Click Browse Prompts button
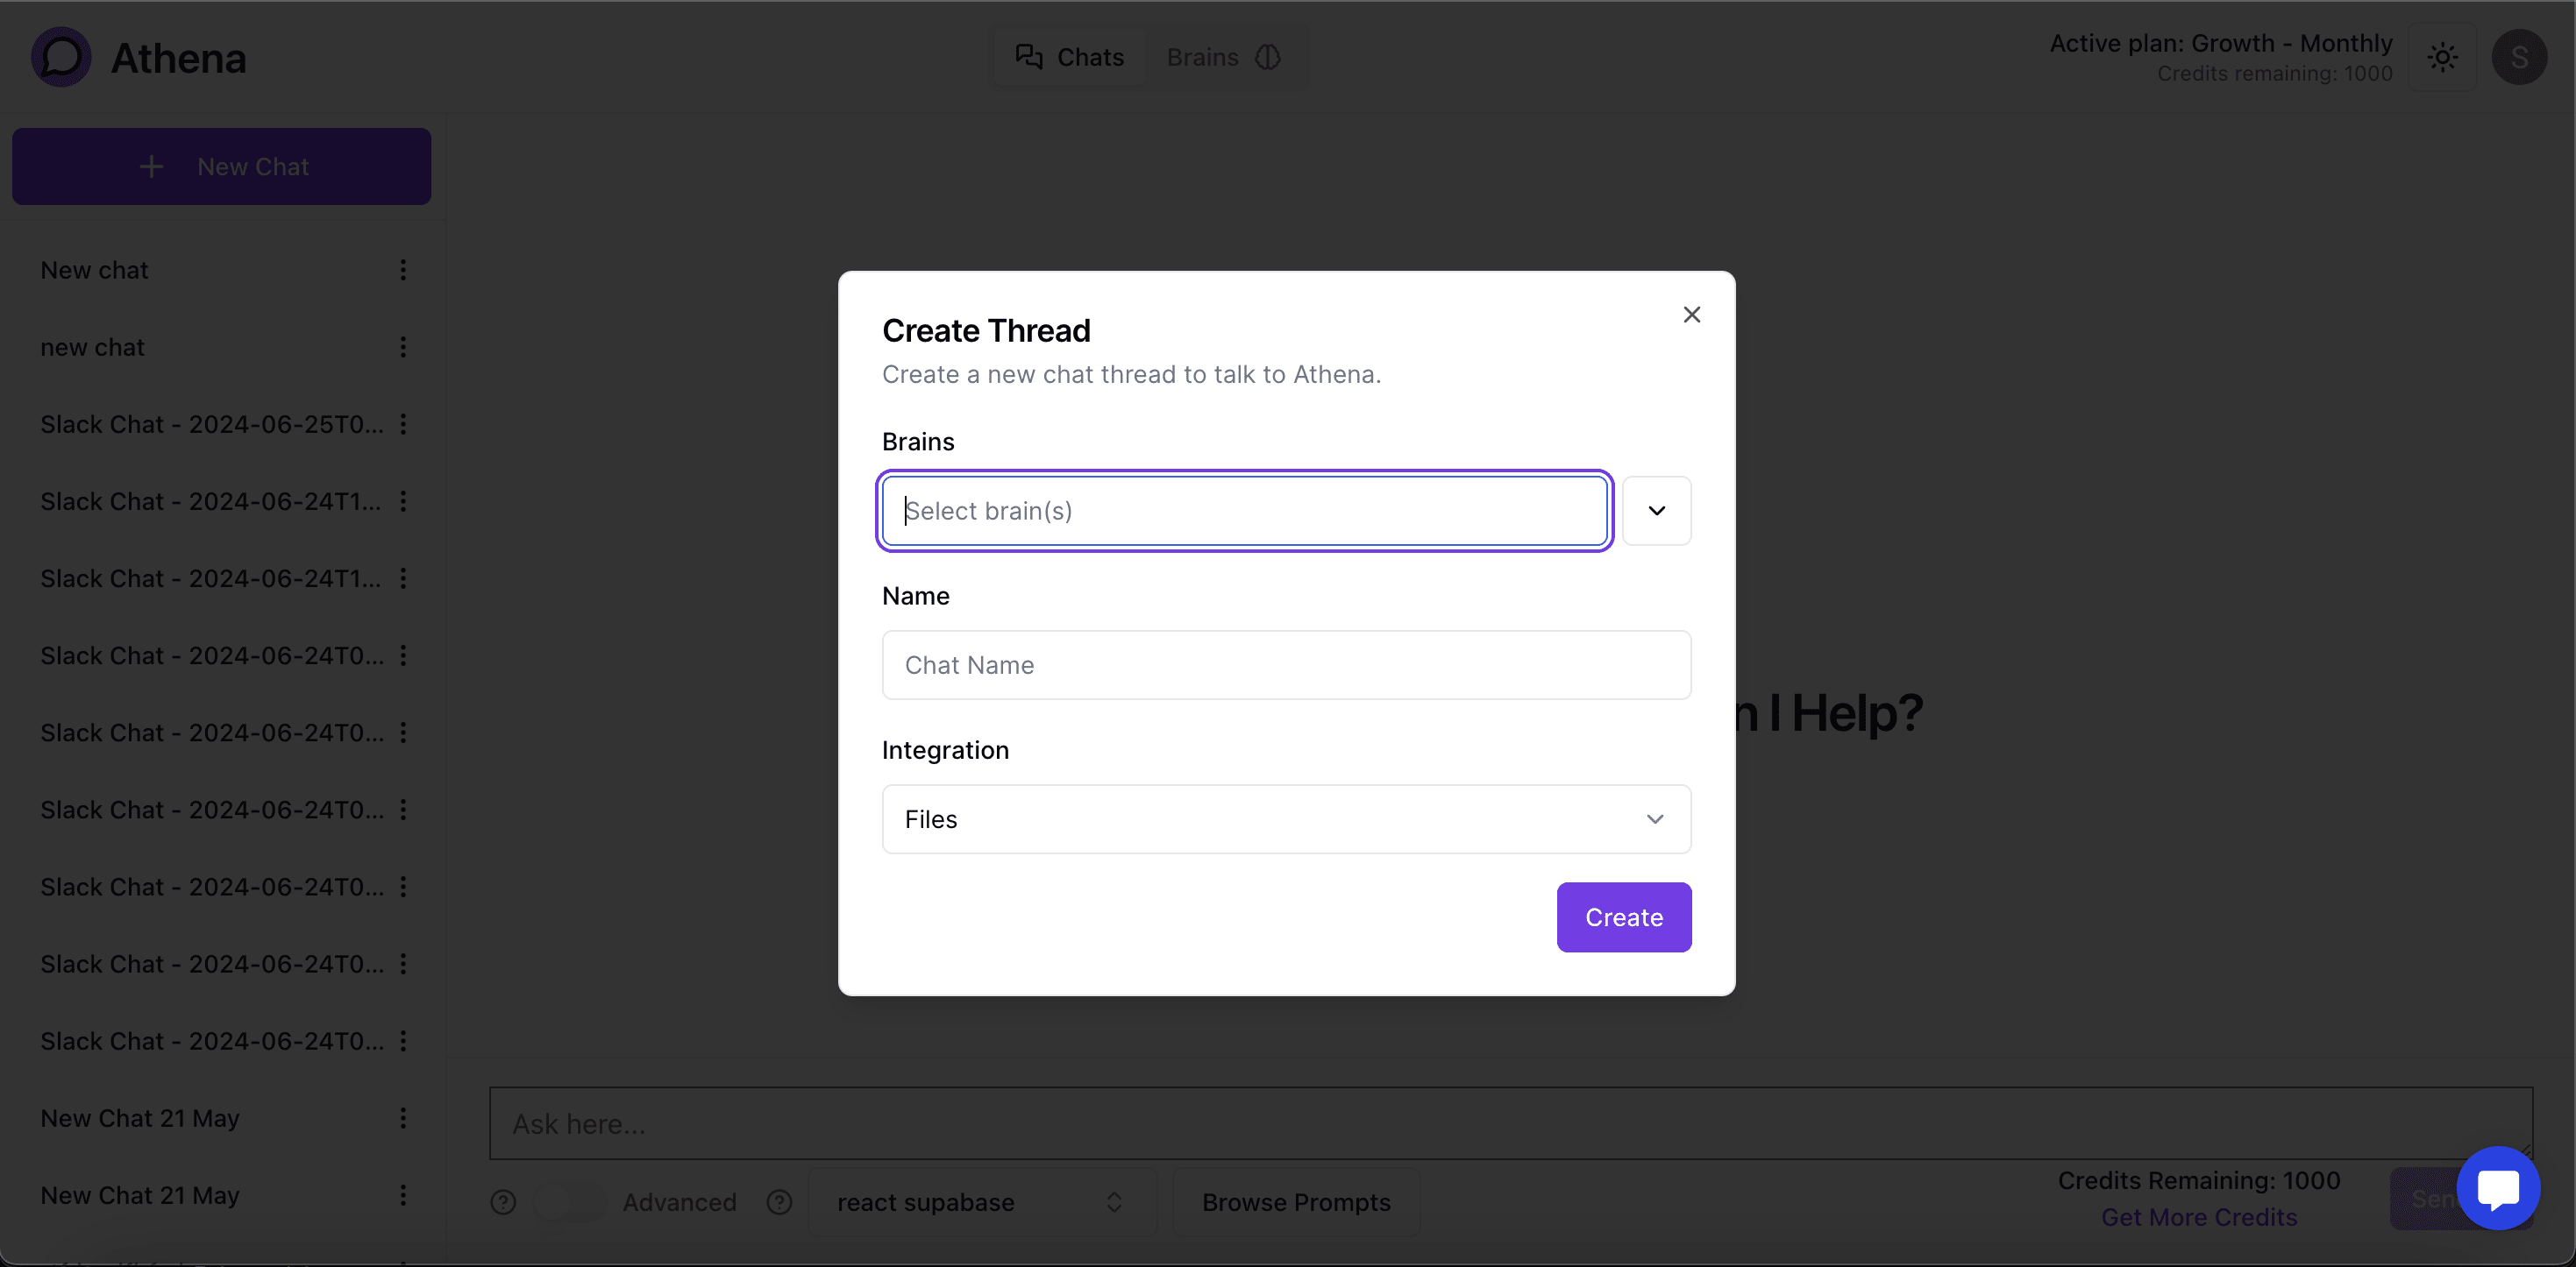Image resolution: width=2576 pixels, height=1267 pixels. (1295, 1202)
